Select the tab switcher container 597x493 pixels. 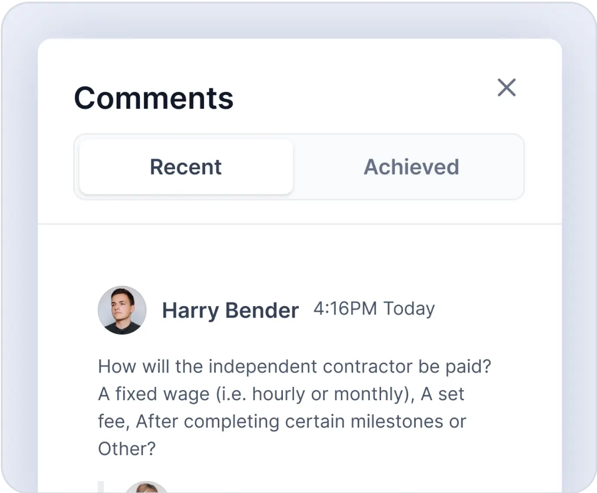[299, 167]
